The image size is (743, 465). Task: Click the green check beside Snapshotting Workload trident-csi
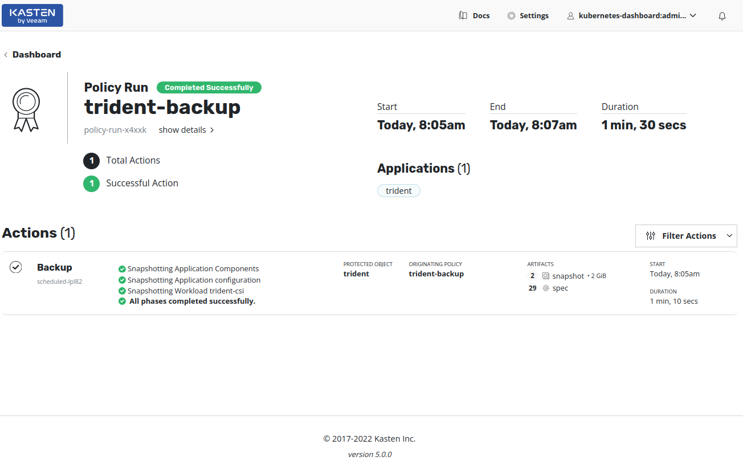click(x=122, y=291)
